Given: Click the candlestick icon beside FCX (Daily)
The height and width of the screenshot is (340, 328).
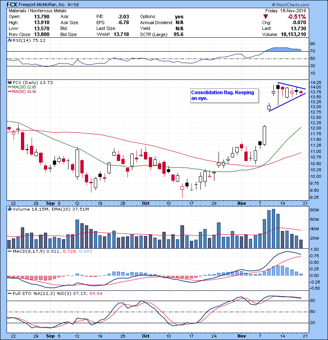Looking at the screenshot, I should point(9,82).
